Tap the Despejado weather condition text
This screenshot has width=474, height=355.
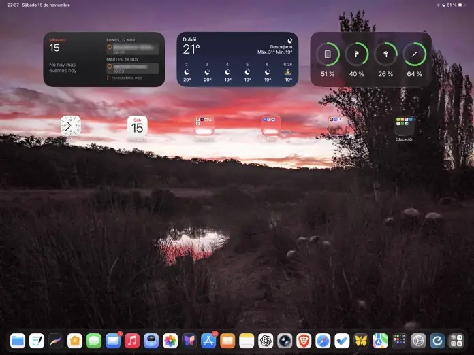click(x=281, y=47)
